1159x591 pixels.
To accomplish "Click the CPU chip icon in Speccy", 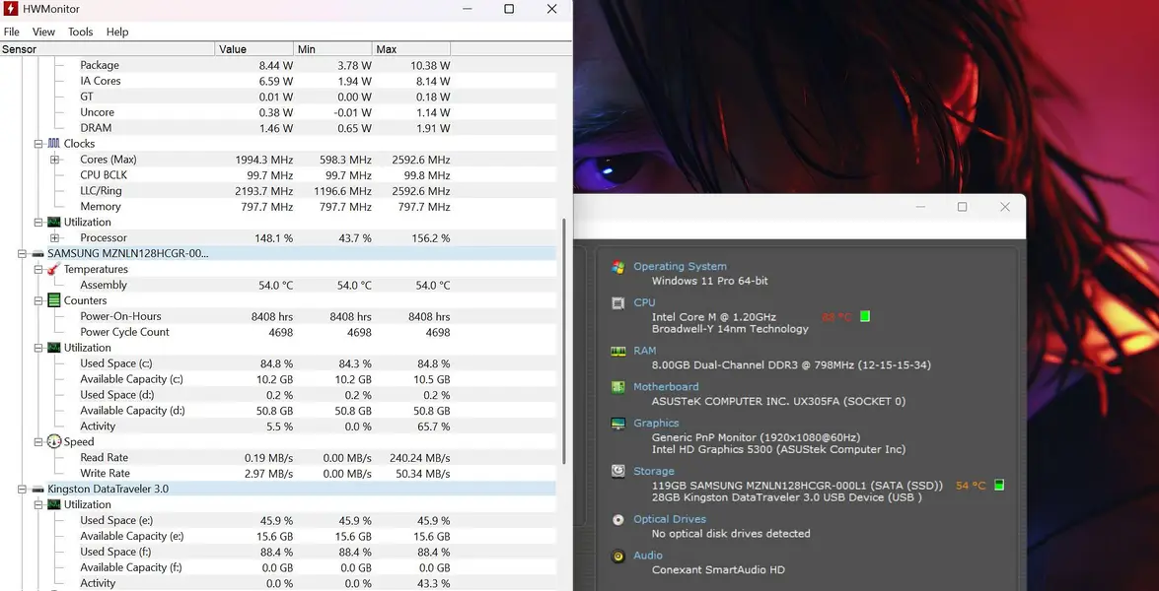I will pyautogui.click(x=617, y=303).
